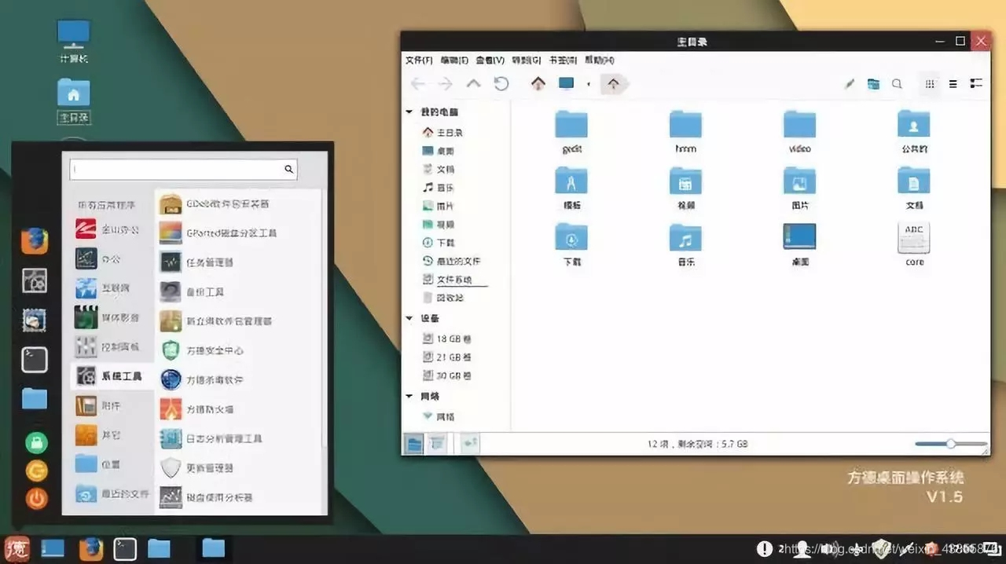Go back using the navigation arrow
1006x564 pixels.
418,83
